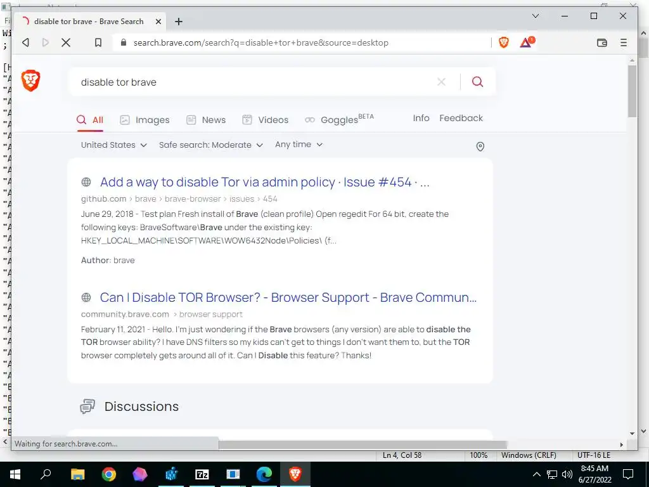Screen dimensions: 649x487
Task: Click github.com breadcrumb of first result
Action: [103, 198]
